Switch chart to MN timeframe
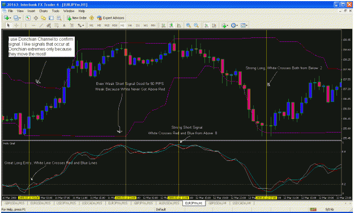 coord(153,25)
